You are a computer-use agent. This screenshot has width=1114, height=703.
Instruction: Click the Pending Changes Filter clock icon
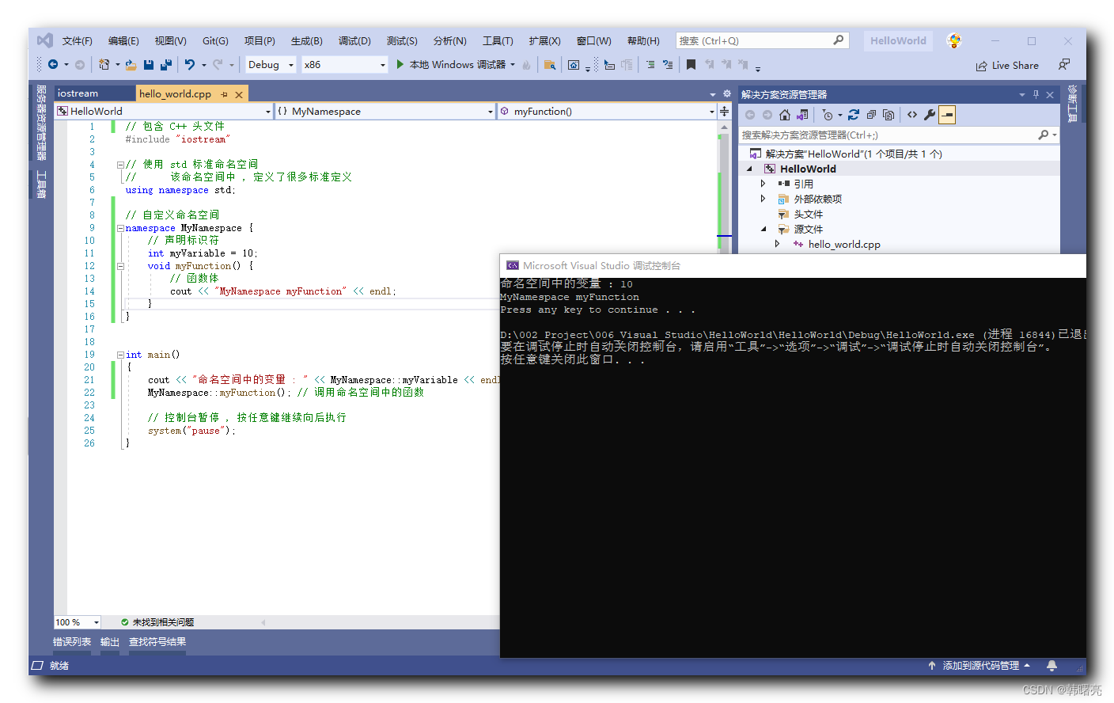tap(828, 115)
